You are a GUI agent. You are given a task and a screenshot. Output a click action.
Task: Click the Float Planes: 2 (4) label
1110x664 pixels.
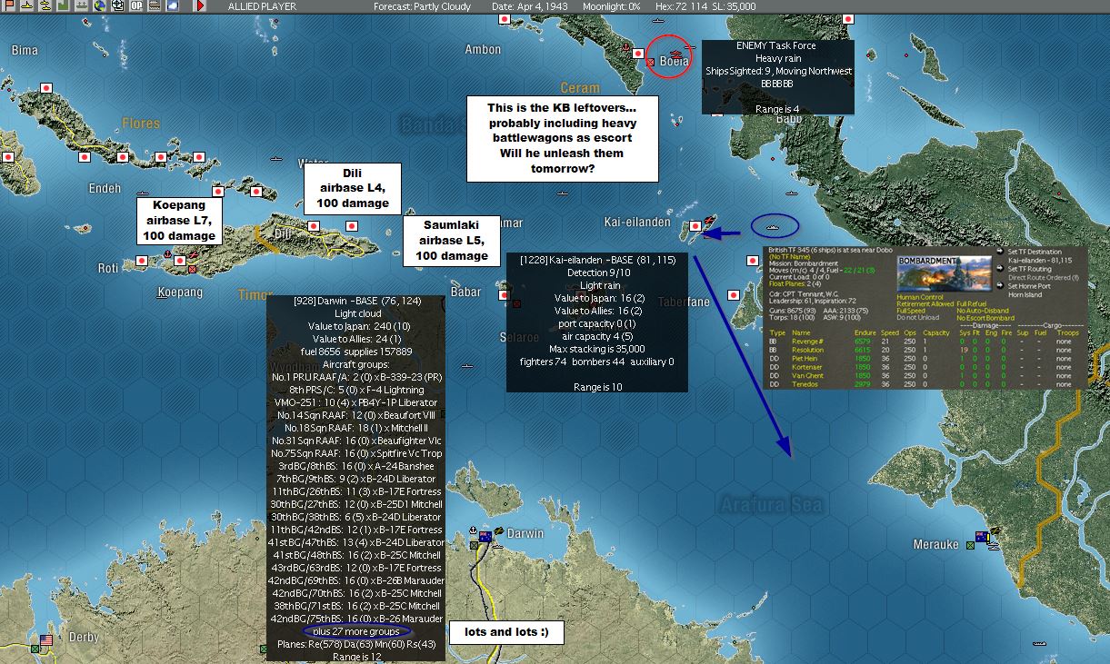(795, 284)
